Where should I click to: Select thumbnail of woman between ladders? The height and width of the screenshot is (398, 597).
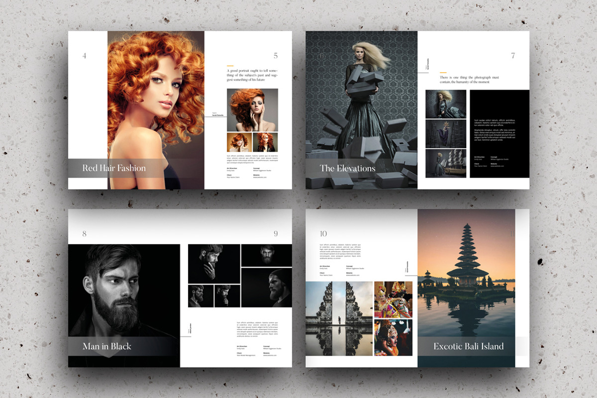click(x=446, y=134)
